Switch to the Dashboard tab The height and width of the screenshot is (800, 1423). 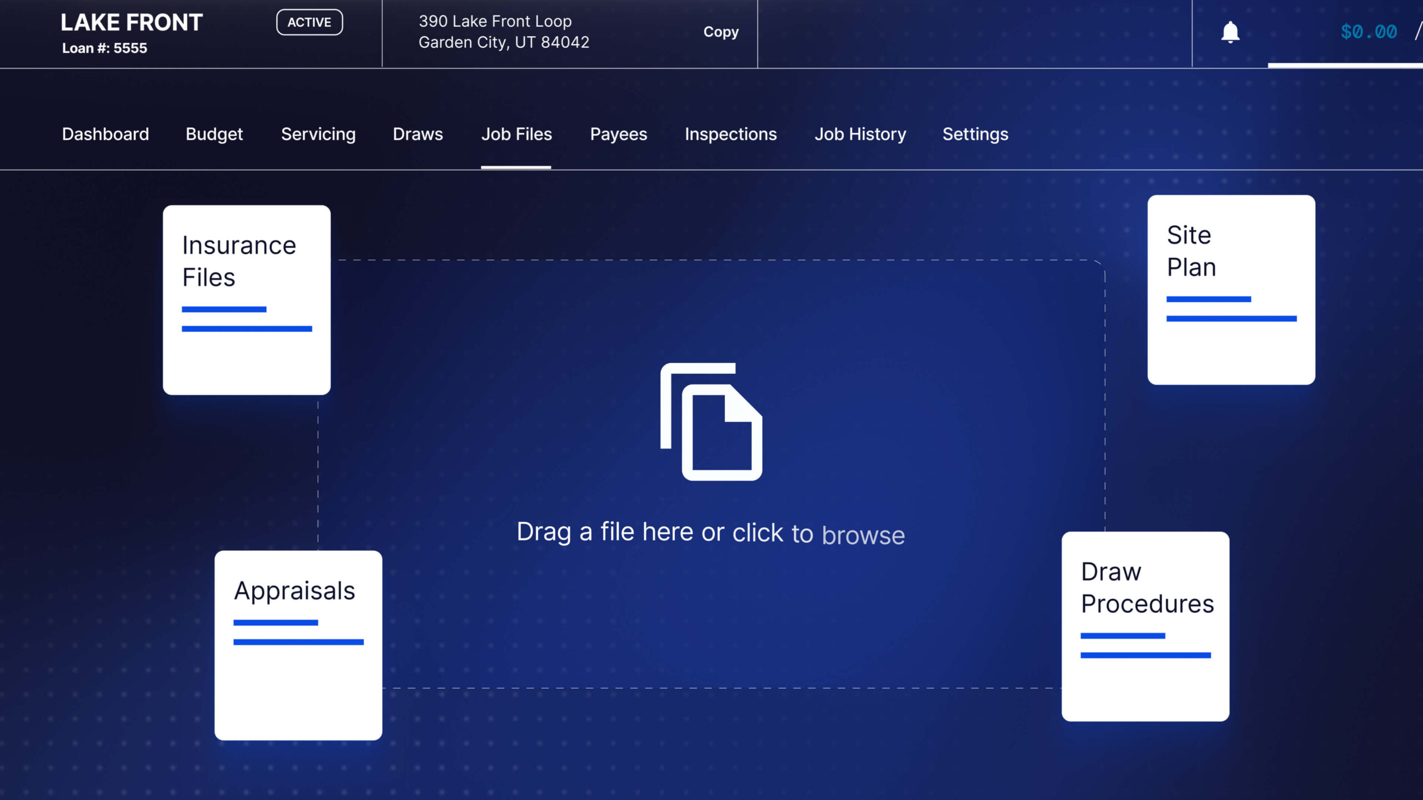(106, 134)
